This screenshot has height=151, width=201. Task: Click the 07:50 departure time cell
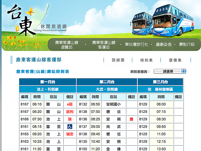(x=95, y=112)
